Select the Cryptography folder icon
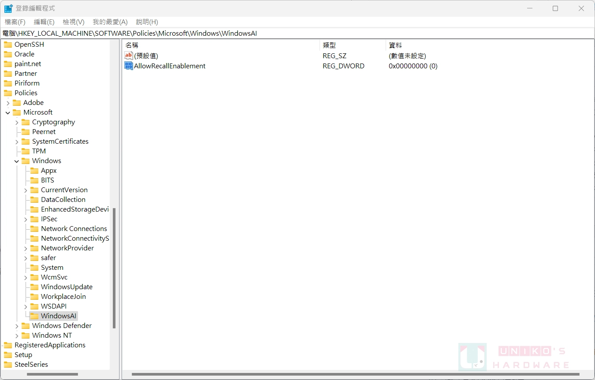The height and width of the screenshot is (380, 595). (x=26, y=122)
